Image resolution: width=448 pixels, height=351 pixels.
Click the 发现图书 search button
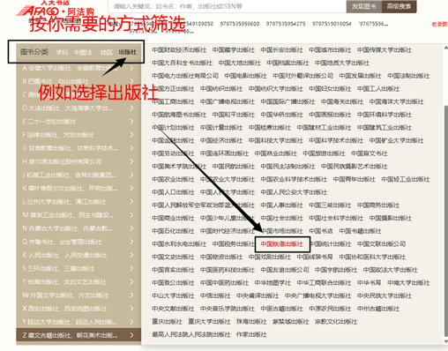tap(364, 6)
